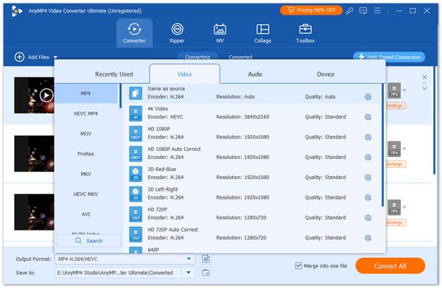Viewport: 442px width, 288px height.
Task: Switch to the Video tab
Action: (x=185, y=74)
